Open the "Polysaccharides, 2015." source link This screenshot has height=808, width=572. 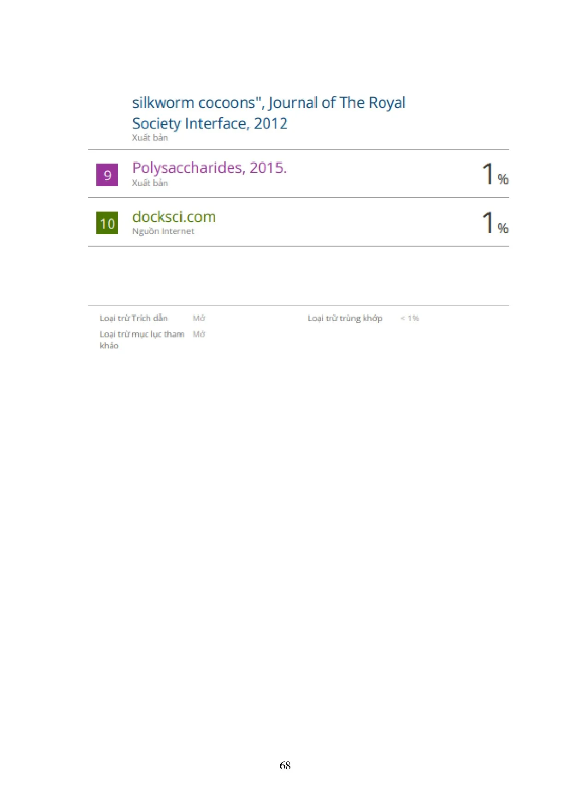tap(209, 168)
